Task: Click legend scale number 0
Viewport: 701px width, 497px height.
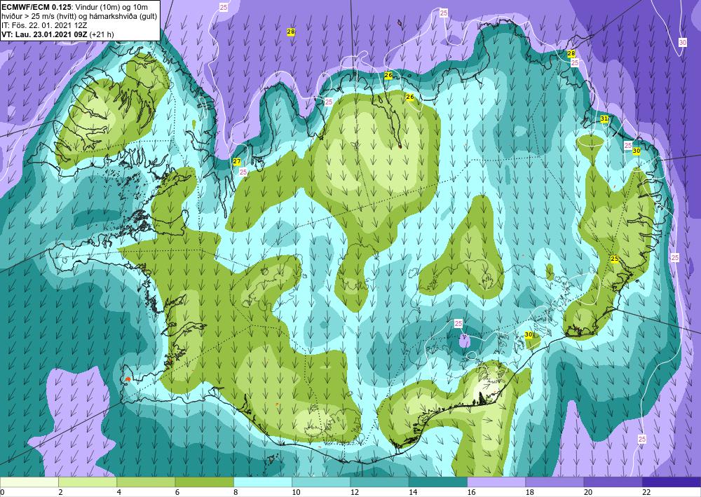Action: tap(2, 492)
